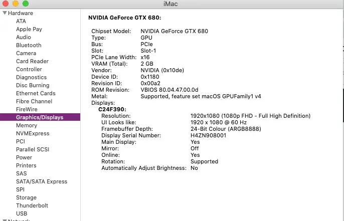The width and height of the screenshot is (344, 221).
Task: Click the Bus value PCIe
Action: (x=146, y=44)
